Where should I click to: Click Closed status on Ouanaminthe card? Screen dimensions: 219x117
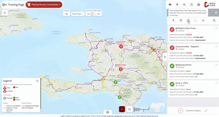(189, 53)
